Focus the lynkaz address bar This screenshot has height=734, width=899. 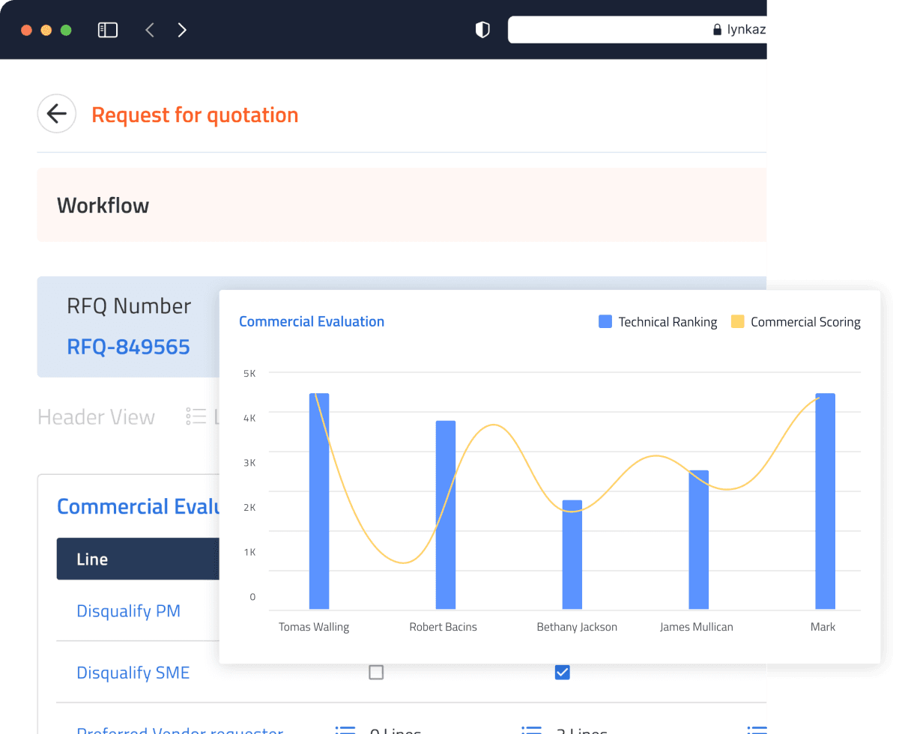pyautogui.click(x=638, y=30)
